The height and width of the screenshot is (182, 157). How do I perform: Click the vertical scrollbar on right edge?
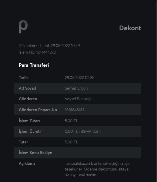[x=156, y=91]
